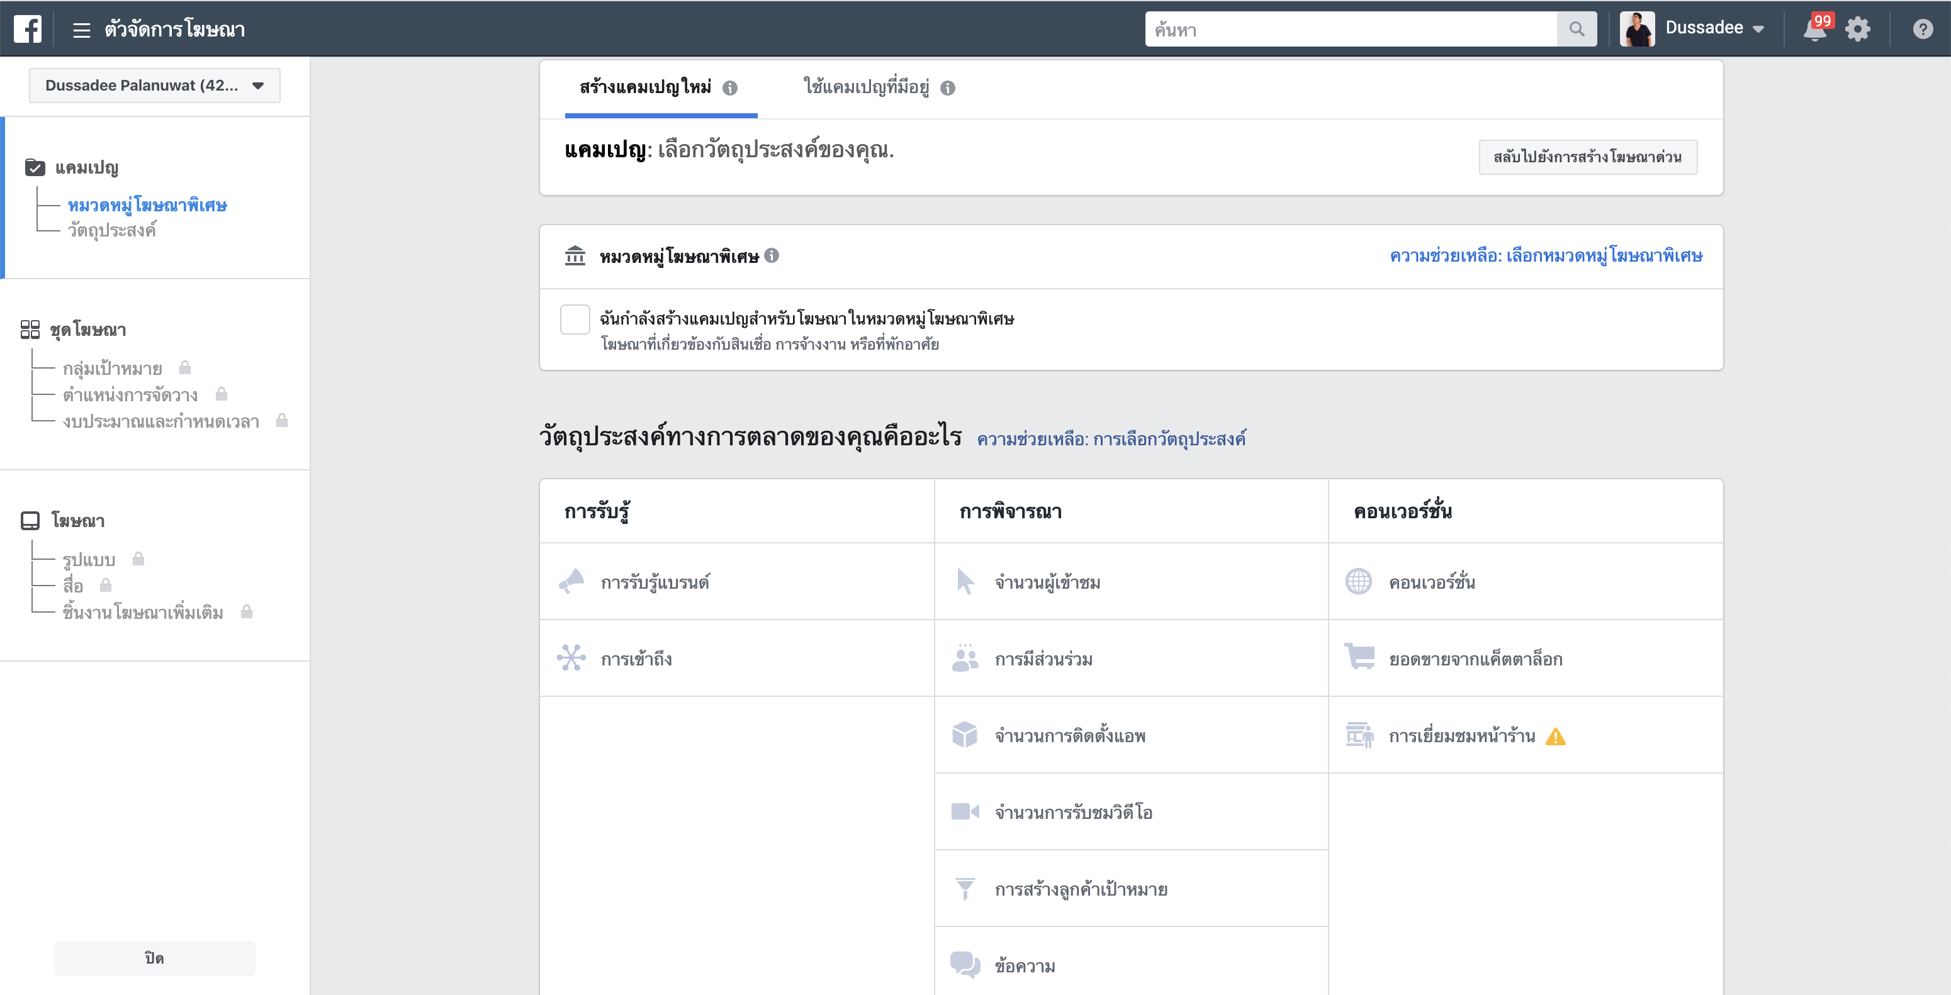
Task: Open help link for choosing special ad category
Action: coord(1546,257)
